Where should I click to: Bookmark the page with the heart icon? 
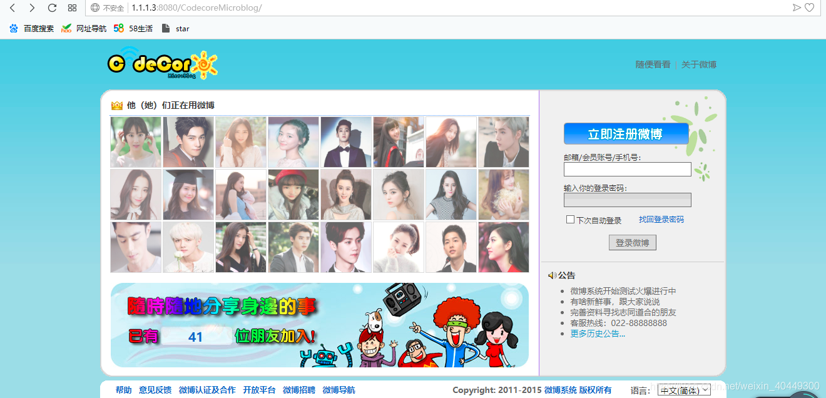pos(809,8)
